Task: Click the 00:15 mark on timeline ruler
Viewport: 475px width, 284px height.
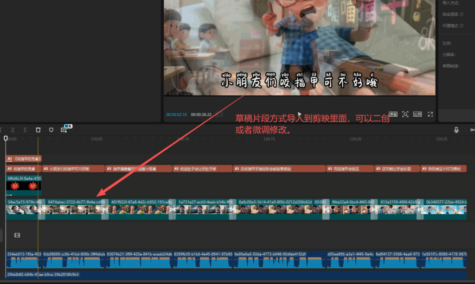Action: (x=270, y=139)
